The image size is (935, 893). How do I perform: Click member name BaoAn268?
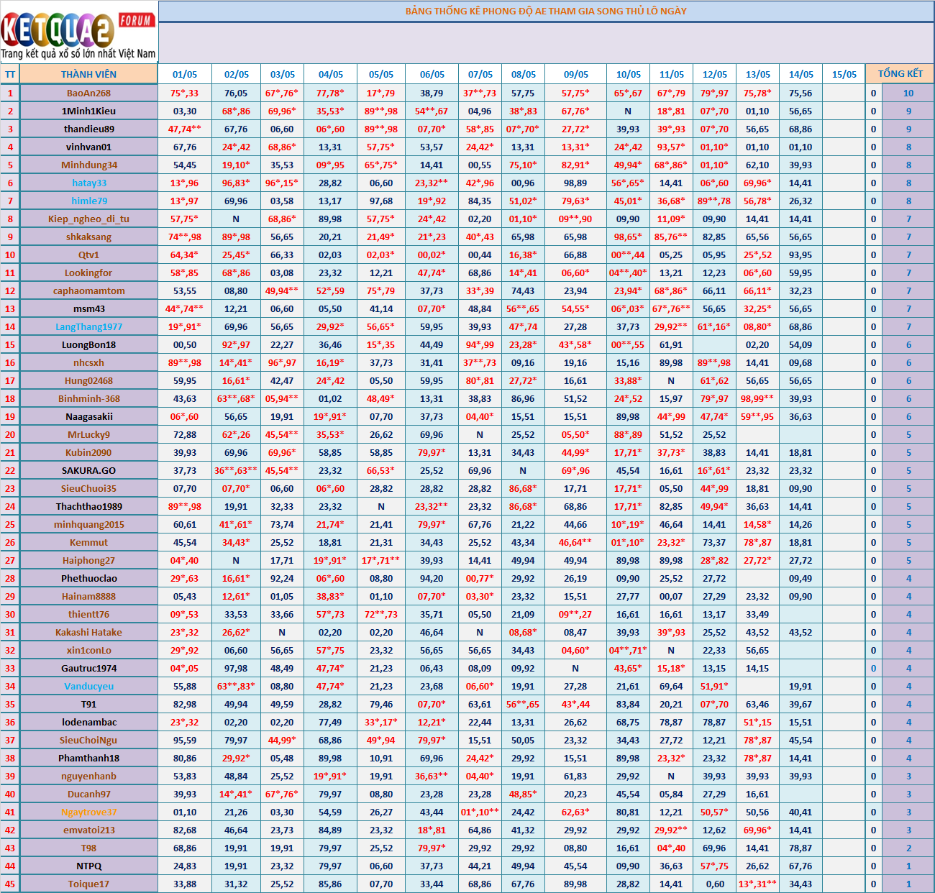88,93
